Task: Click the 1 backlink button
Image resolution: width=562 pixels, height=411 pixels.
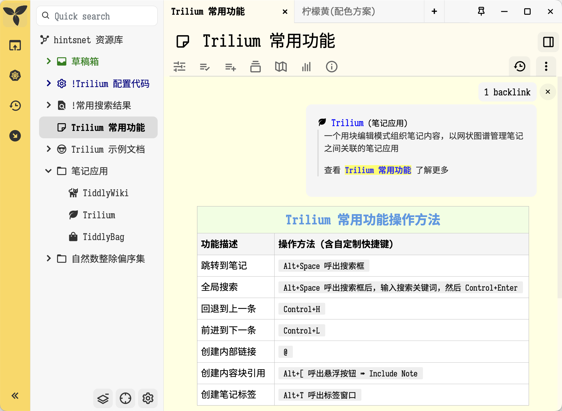Action: [x=507, y=92]
